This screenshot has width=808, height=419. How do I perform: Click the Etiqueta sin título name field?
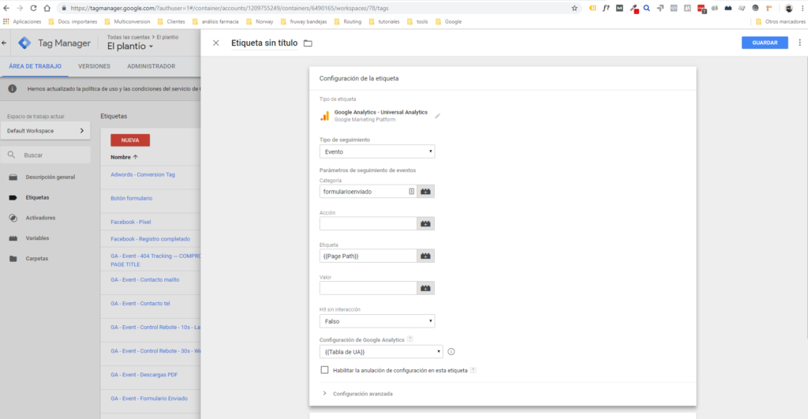coord(264,43)
